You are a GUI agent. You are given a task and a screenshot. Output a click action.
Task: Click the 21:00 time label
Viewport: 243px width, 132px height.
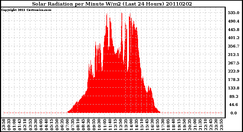coord(194,125)
